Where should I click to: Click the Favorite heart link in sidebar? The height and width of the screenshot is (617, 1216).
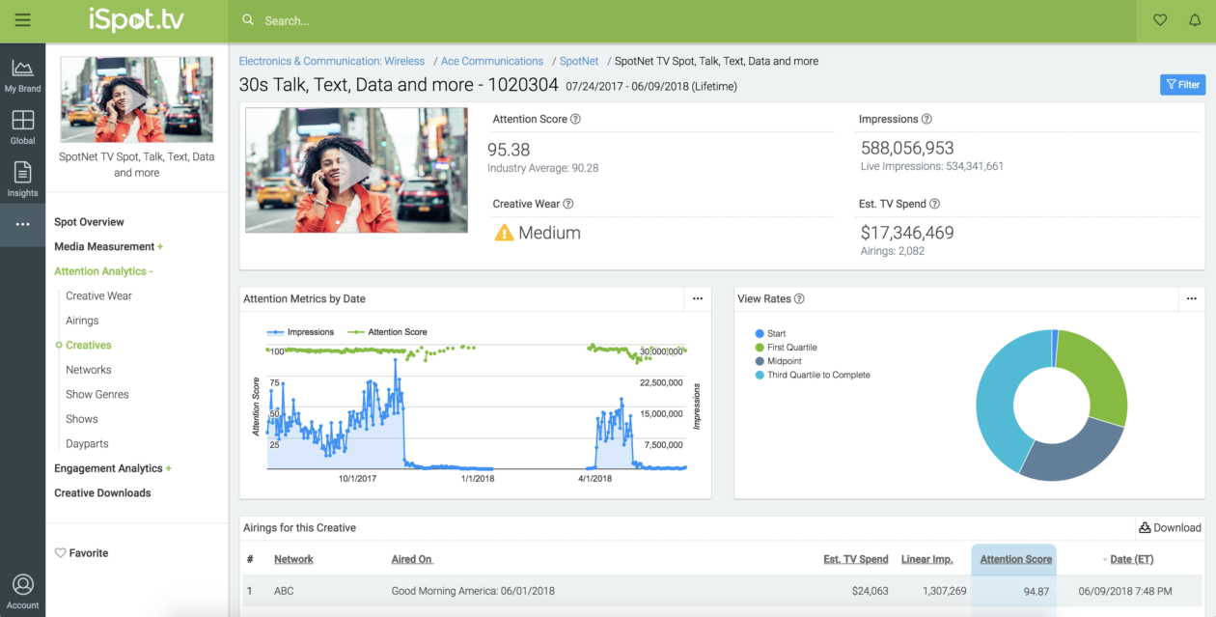click(x=81, y=553)
